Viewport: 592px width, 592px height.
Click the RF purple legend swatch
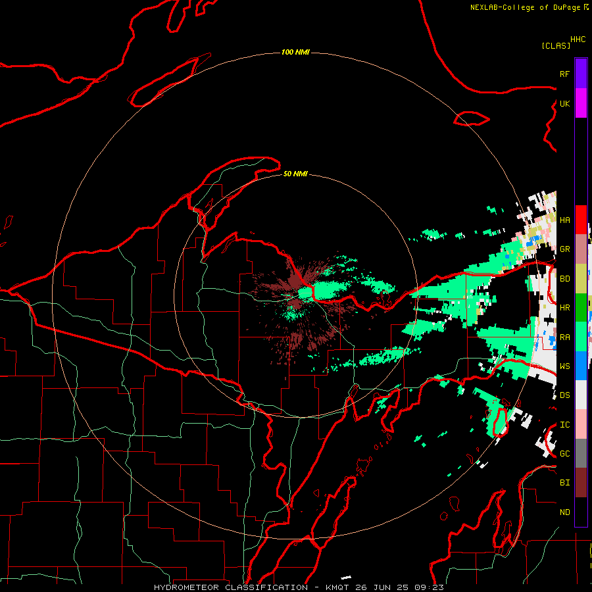pos(581,74)
